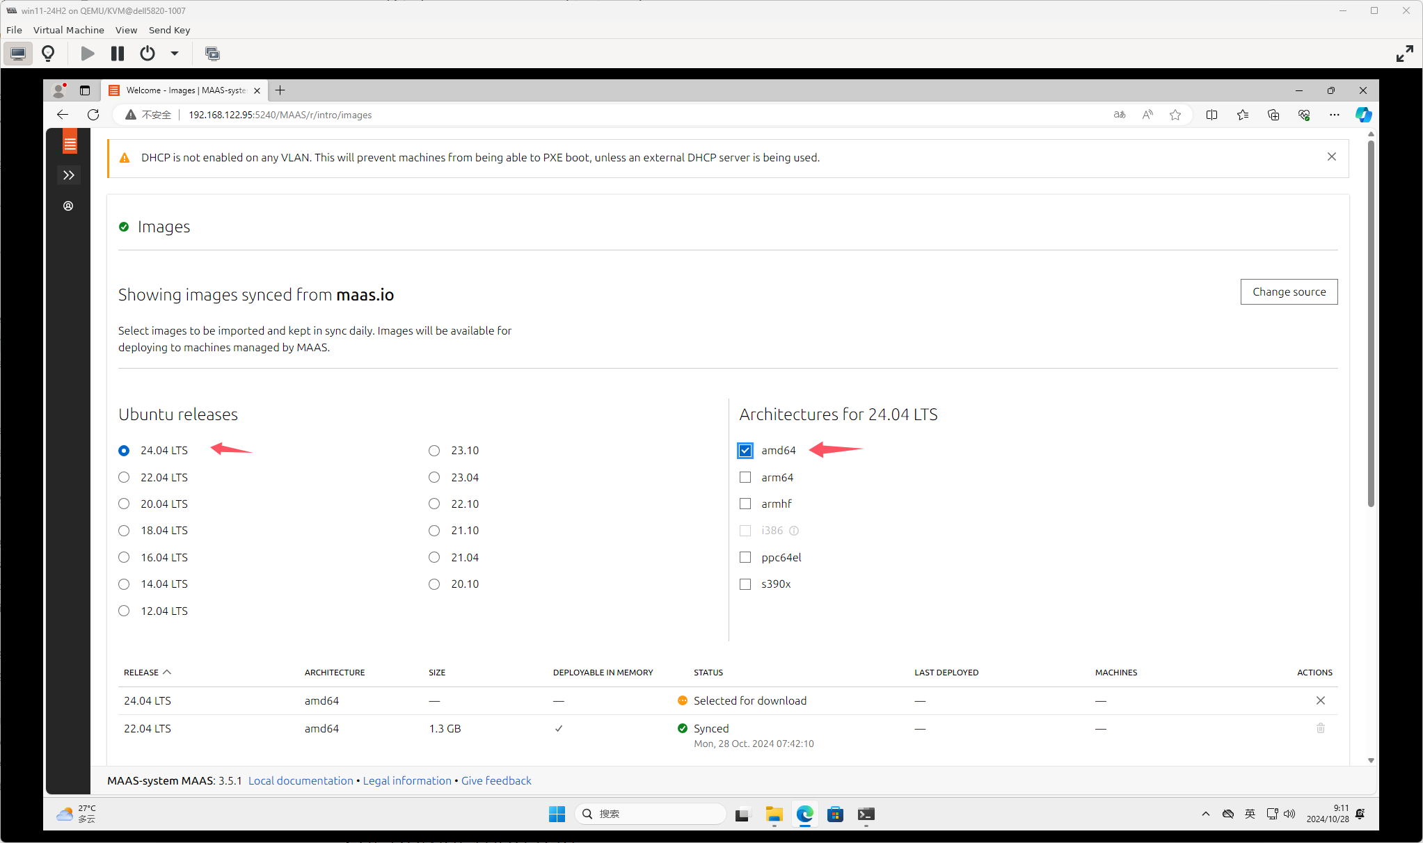Click the Change source button

point(1288,291)
